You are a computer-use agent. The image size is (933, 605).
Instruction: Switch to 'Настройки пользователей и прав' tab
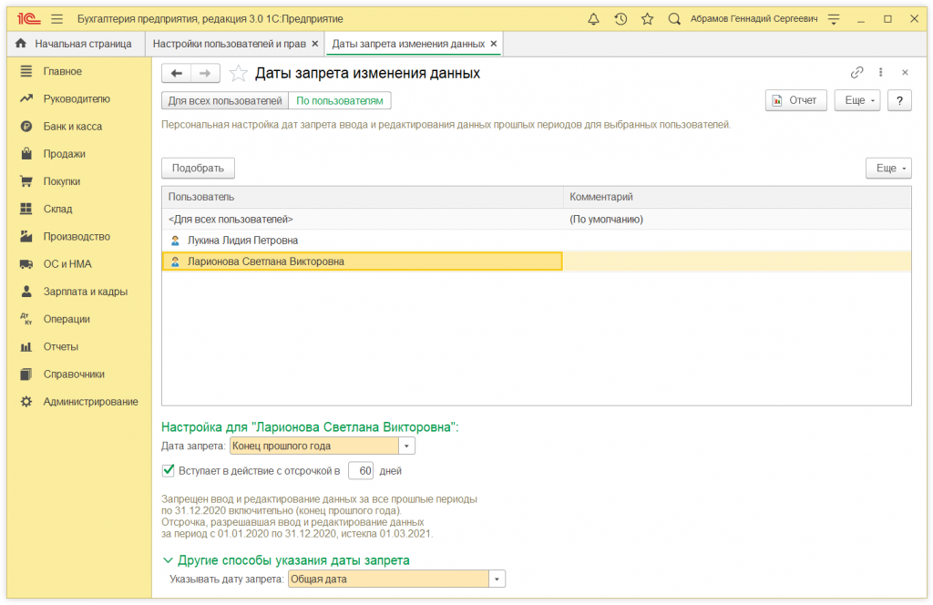[x=229, y=44]
